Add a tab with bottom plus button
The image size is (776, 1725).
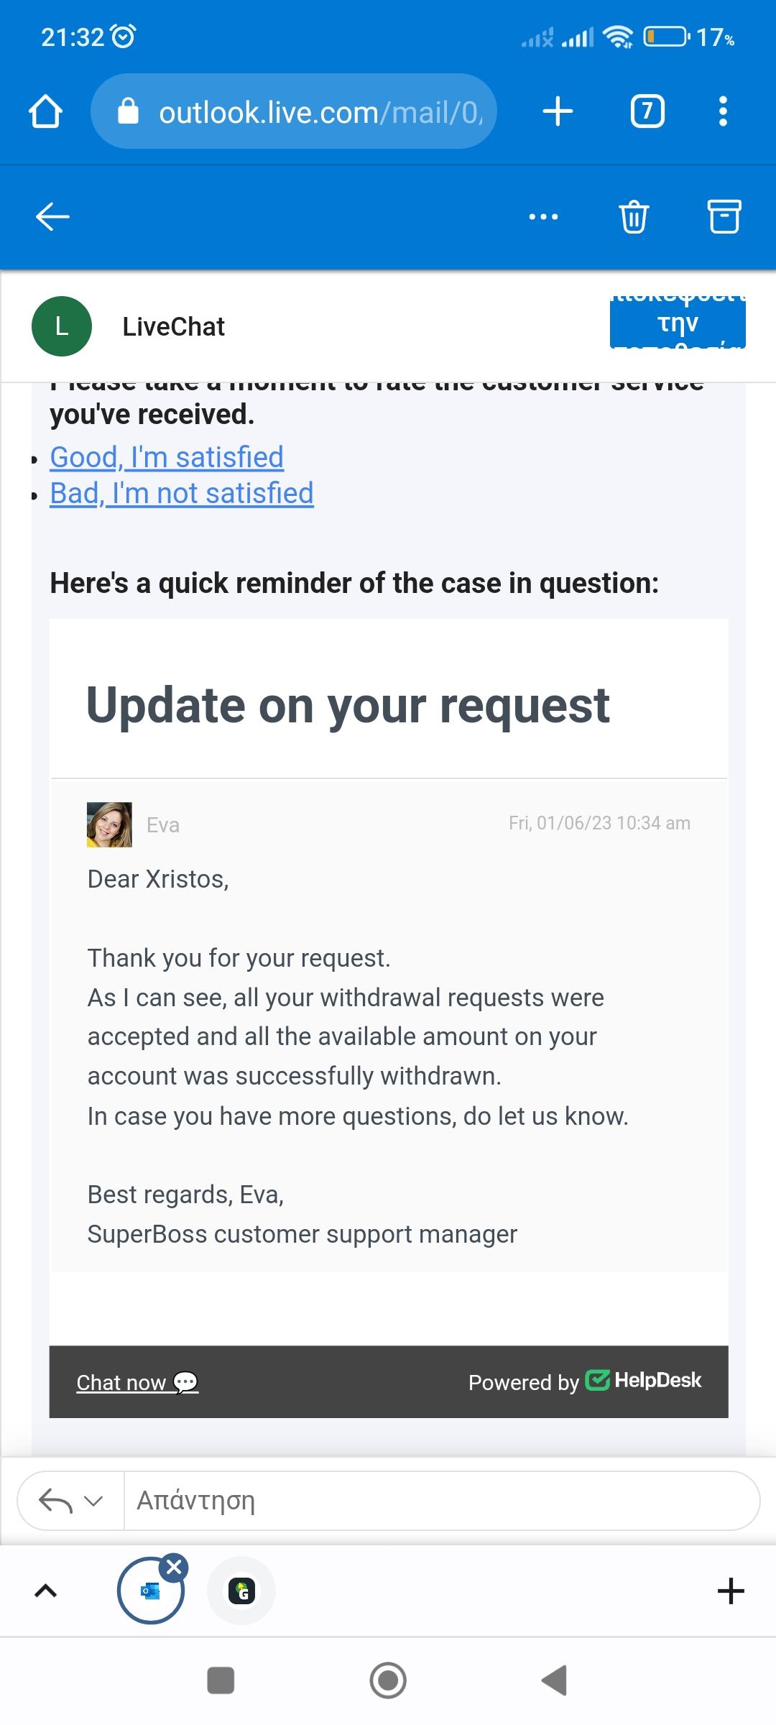pyautogui.click(x=731, y=1591)
